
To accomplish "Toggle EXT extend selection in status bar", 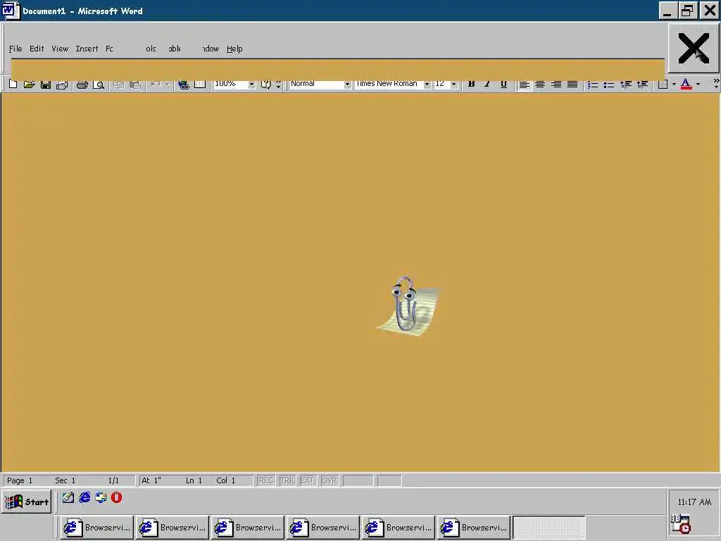I will tap(307, 480).
